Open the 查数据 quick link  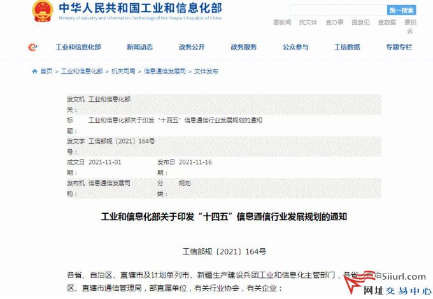[x=387, y=22]
